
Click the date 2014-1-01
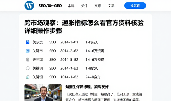69,42
